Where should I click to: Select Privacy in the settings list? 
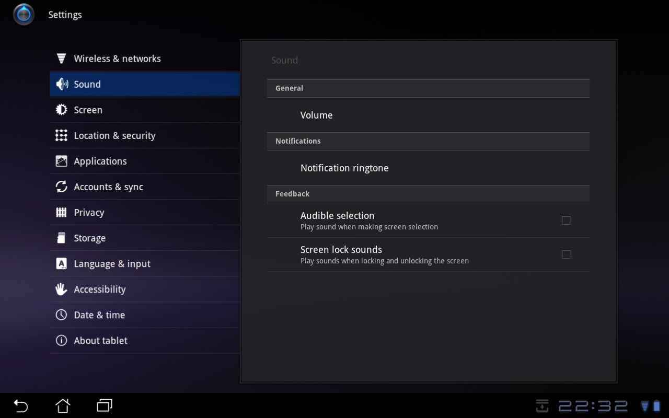(89, 212)
